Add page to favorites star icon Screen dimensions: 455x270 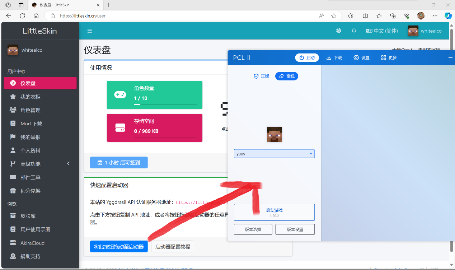point(334,16)
